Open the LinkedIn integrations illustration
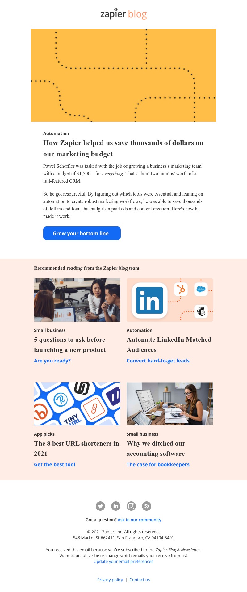Screen dimensions: 247x592 [x=170, y=300]
